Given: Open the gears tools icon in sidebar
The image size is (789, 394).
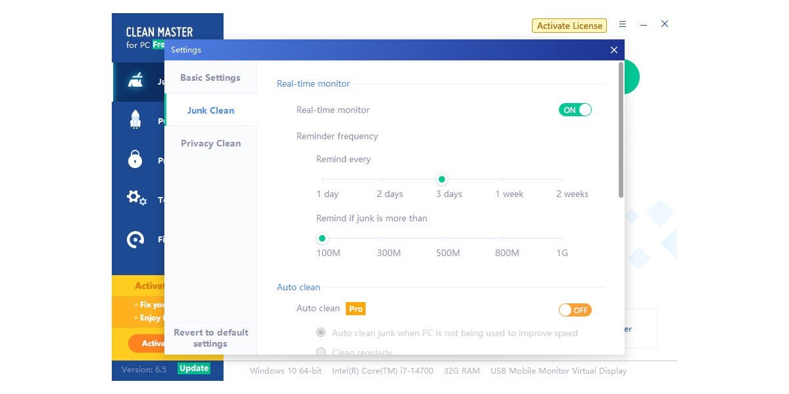Looking at the screenshot, I should [x=136, y=198].
